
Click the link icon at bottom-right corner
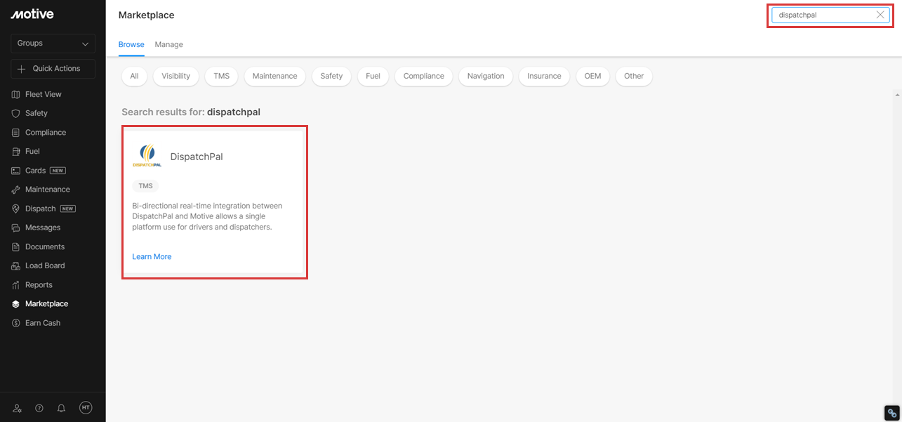click(891, 413)
